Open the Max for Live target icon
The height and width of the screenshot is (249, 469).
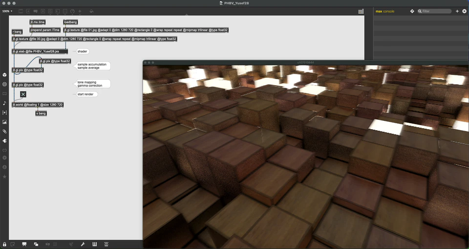click(x=4, y=85)
